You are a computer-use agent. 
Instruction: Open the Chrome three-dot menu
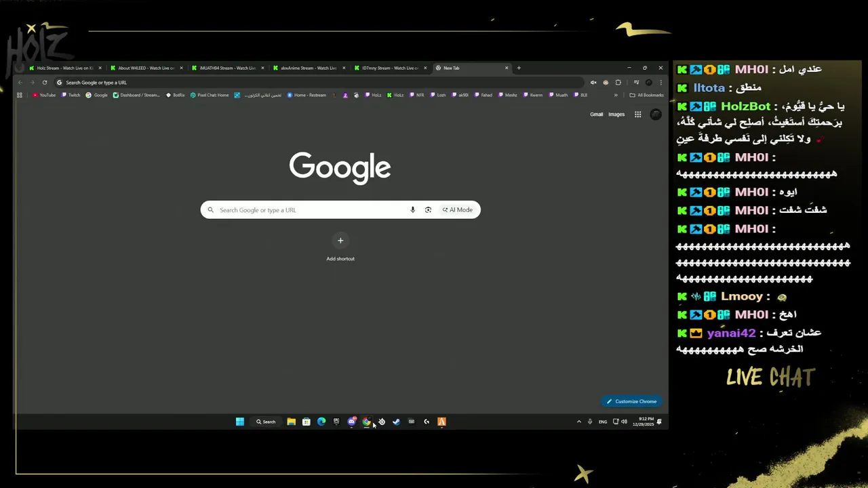[660, 83]
